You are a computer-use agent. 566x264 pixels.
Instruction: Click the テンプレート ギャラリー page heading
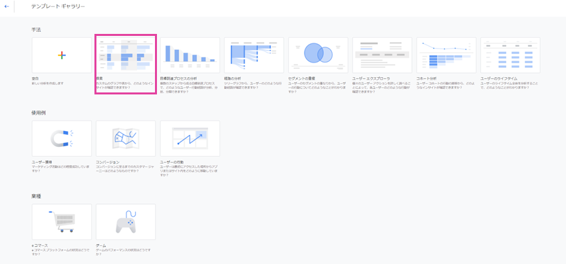tap(58, 7)
